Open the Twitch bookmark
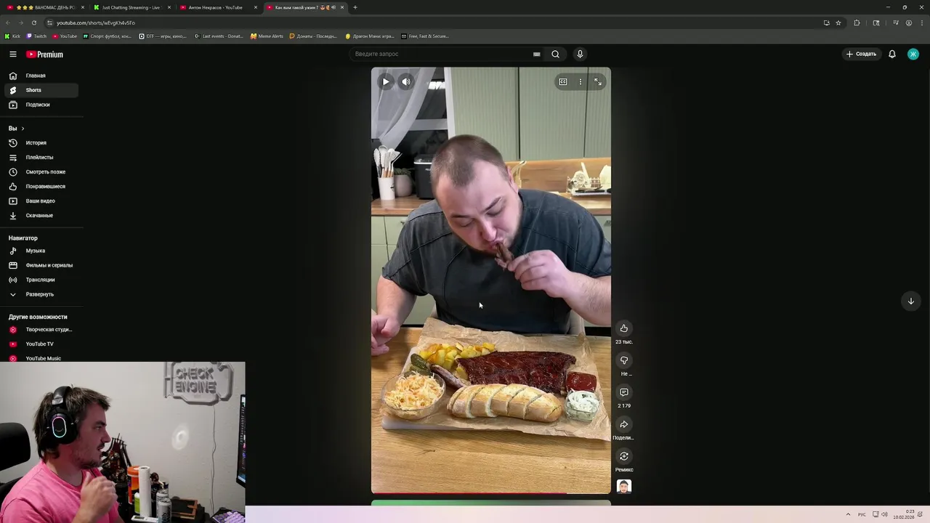 coord(37,36)
